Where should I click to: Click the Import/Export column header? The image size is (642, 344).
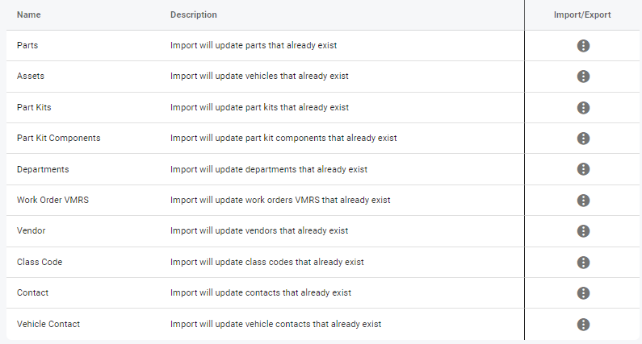click(x=582, y=15)
